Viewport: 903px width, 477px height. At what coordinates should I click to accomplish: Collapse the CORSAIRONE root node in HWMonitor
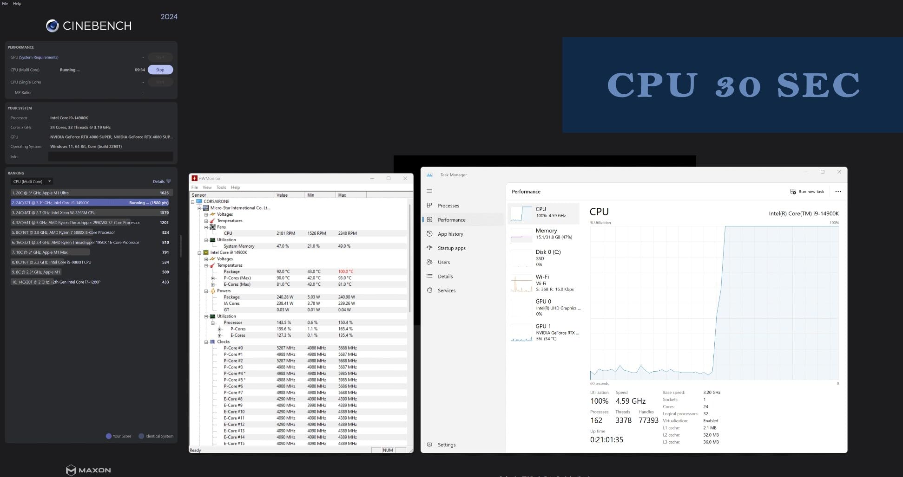coord(192,201)
